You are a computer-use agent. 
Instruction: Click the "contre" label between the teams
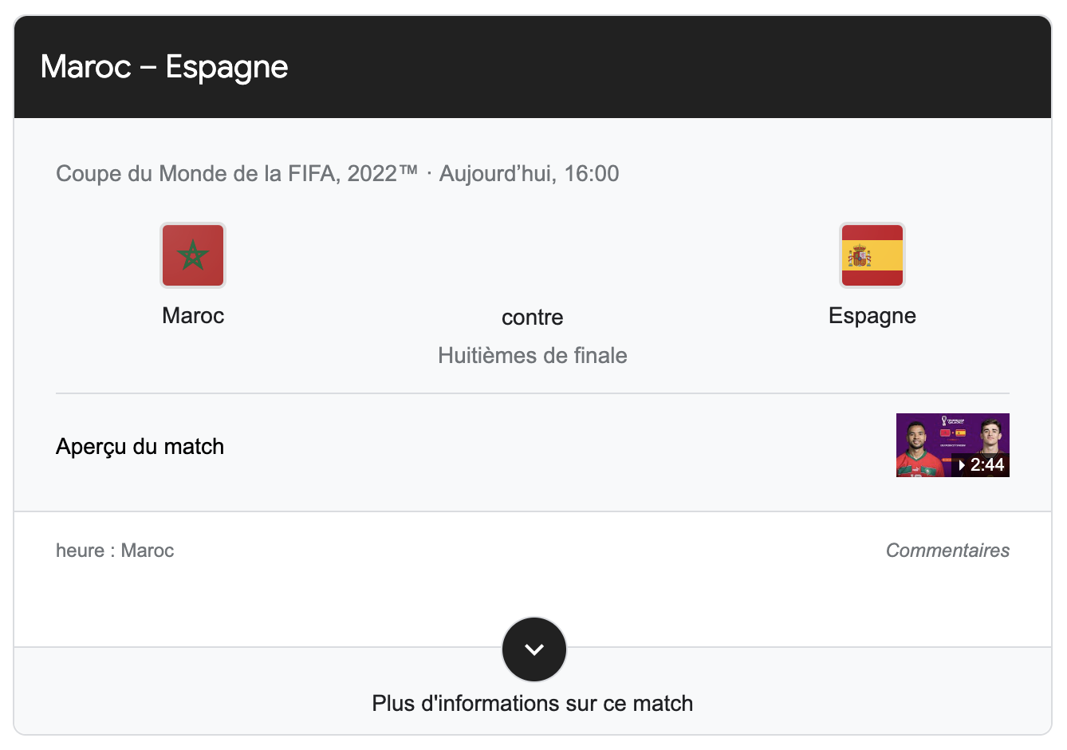(533, 318)
